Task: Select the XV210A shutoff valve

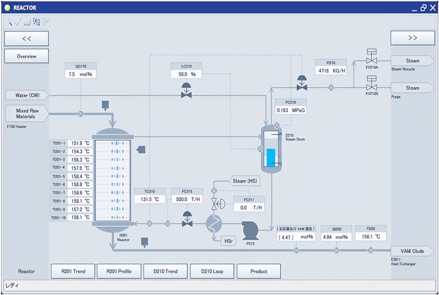Action: pos(371,56)
